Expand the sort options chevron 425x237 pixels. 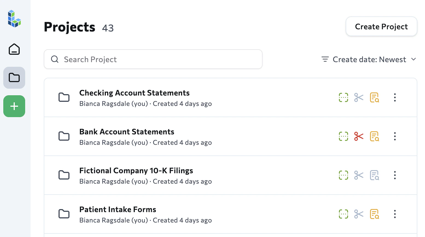(x=414, y=59)
